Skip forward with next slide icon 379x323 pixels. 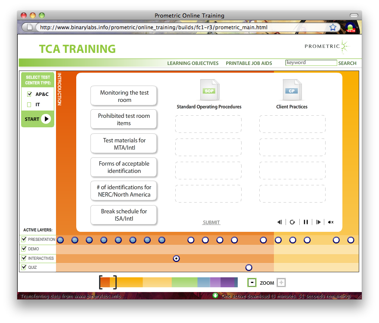pyautogui.click(x=318, y=222)
